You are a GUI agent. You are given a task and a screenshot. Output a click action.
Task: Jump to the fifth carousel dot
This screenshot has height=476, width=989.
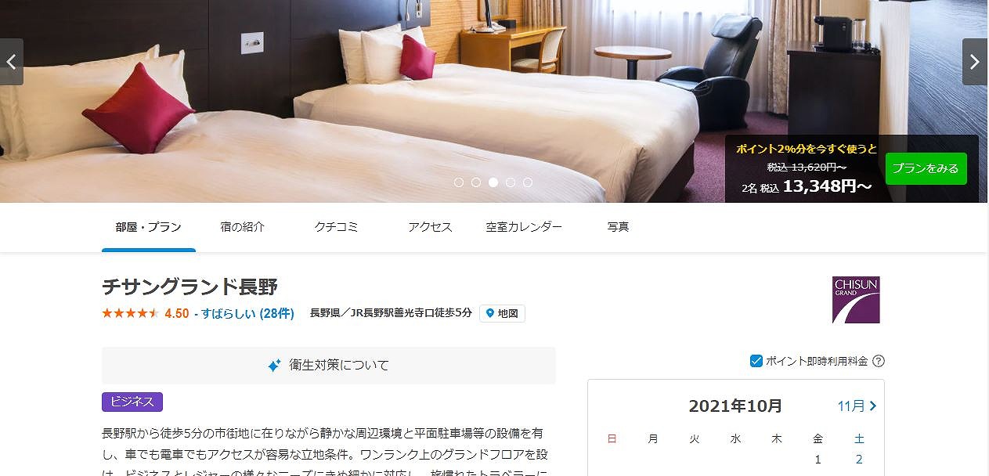tap(528, 182)
